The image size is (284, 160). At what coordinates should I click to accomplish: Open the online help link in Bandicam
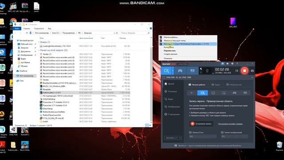pyautogui.click(x=230, y=124)
